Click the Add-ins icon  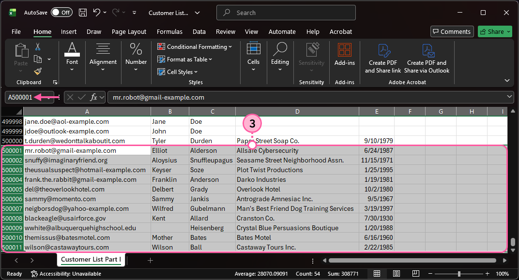345,50
